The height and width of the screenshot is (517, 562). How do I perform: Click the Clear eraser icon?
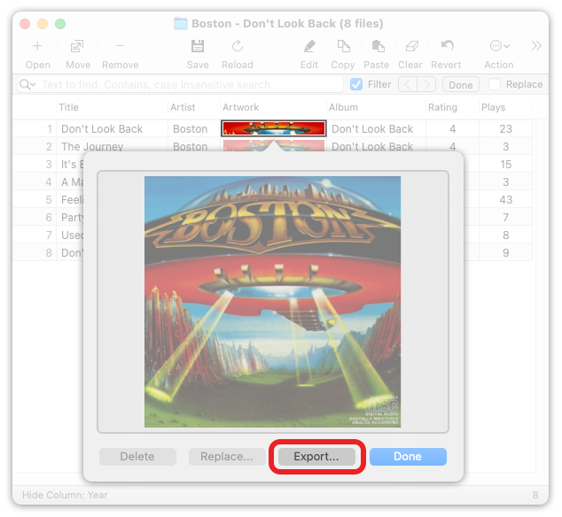tap(411, 46)
